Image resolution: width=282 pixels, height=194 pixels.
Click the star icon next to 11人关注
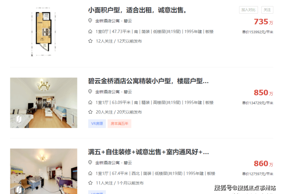coord(90,183)
